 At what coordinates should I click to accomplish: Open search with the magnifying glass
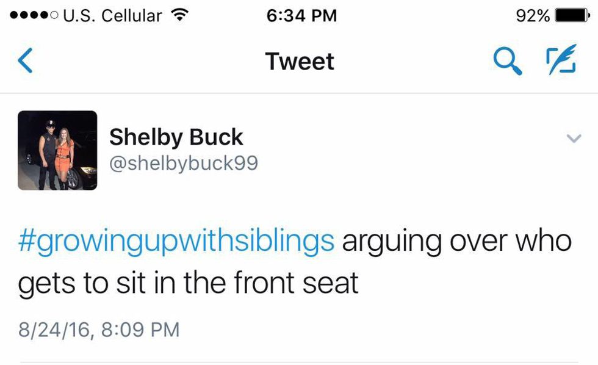coord(507,61)
